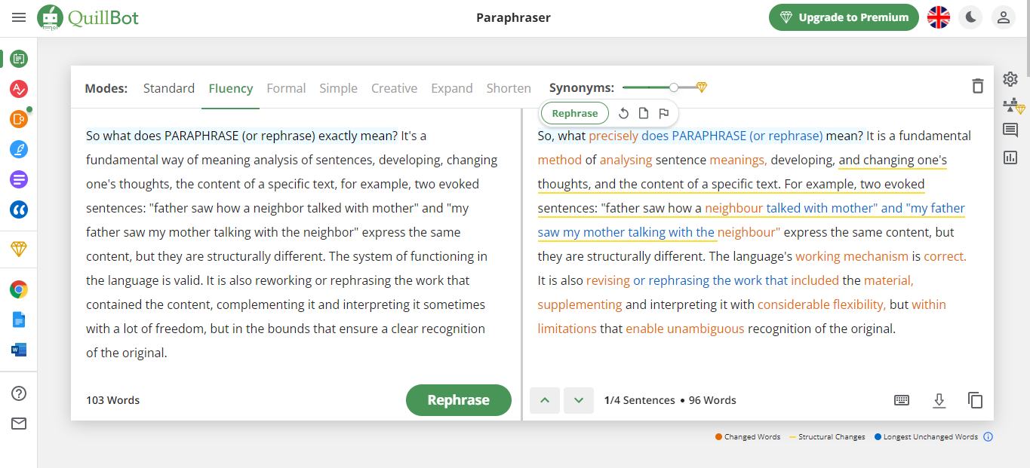Click the UK flag language selector
The height and width of the screenshot is (468, 1030).
click(939, 17)
